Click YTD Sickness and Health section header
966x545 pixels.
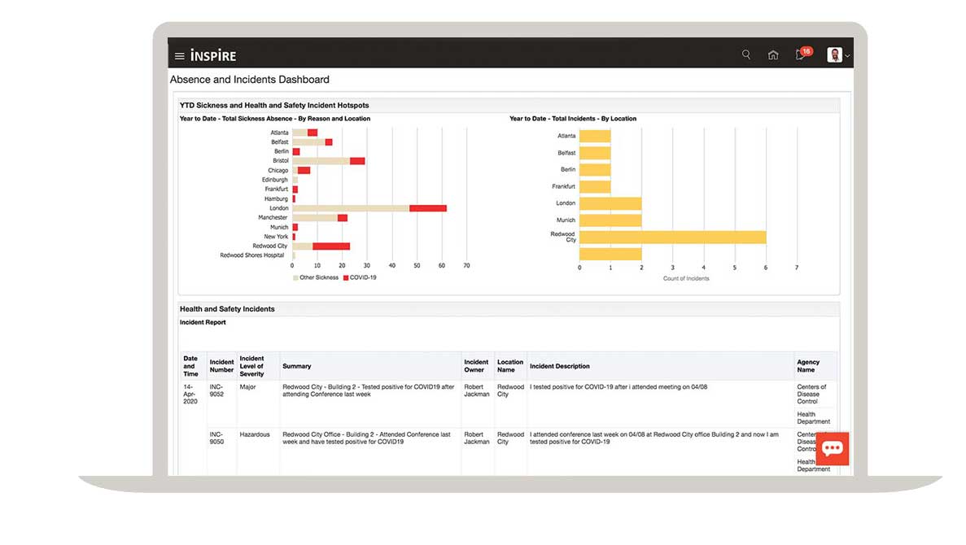point(273,106)
